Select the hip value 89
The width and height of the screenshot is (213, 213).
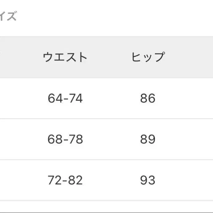[148, 139]
